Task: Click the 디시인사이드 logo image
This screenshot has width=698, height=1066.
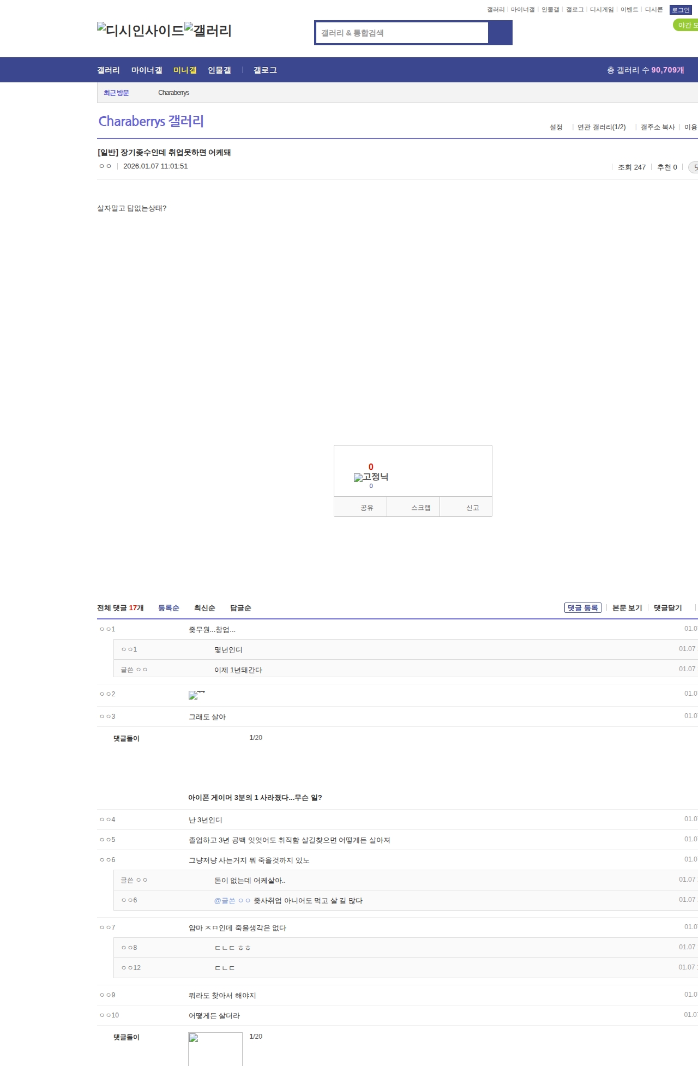Action: tap(140, 30)
